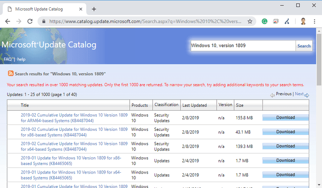
Task: Download the 139.3 MB x64 update
Action: tap(285, 146)
